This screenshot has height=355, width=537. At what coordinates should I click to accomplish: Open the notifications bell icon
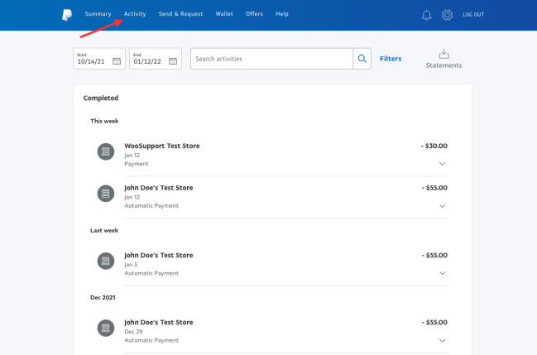point(426,15)
